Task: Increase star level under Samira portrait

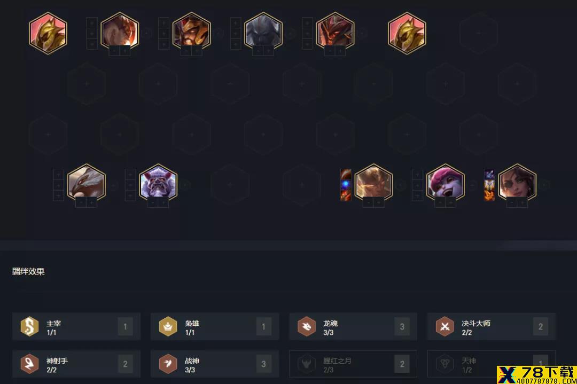Action: (x=522, y=202)
